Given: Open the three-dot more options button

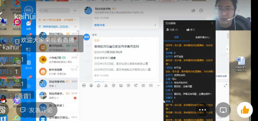Looking at the screenshot, I should click(x=202, y=110).
